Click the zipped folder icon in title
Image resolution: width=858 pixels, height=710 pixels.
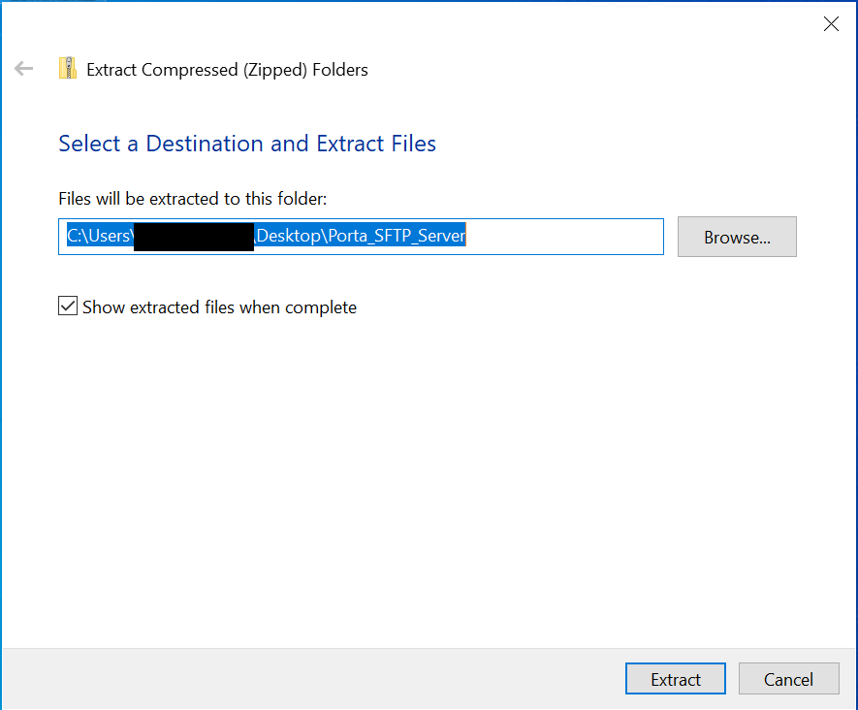tap(67, 69)
